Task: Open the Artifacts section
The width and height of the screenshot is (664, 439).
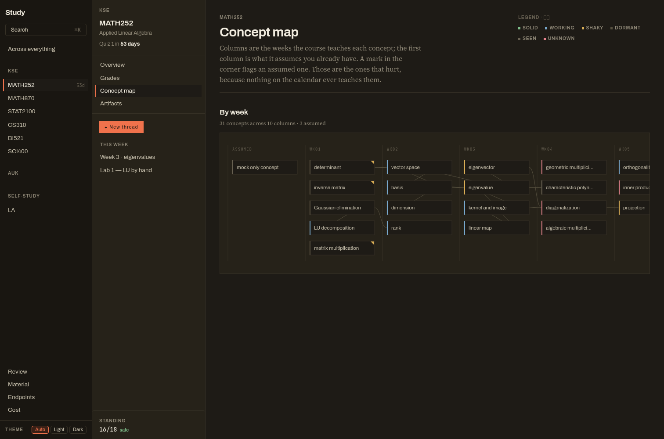Action: (148, 104)
